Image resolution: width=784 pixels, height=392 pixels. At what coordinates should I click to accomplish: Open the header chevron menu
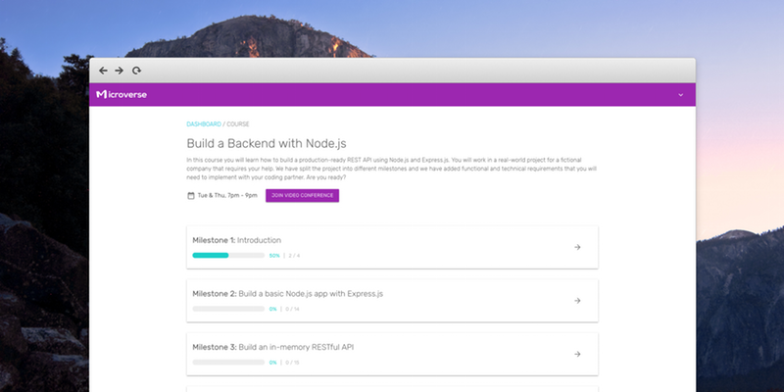pos(680,95)
